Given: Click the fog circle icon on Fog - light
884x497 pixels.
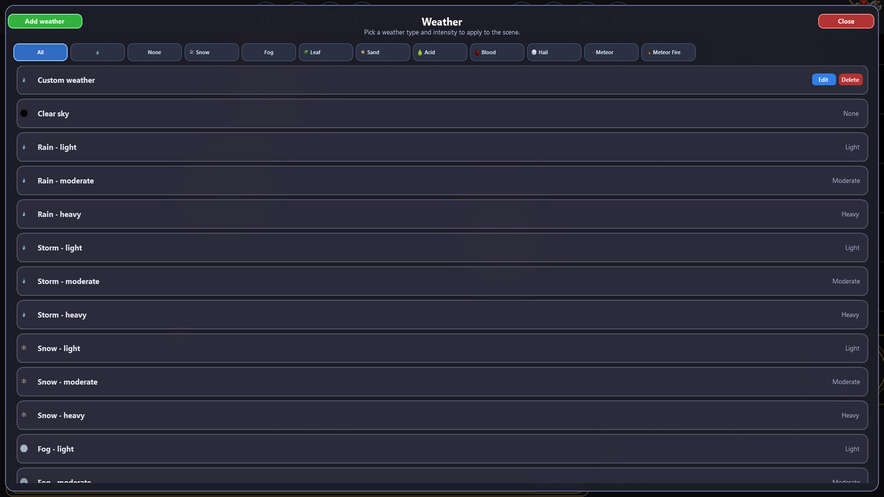Looking at the screenshot, I should tap(24, 449).
